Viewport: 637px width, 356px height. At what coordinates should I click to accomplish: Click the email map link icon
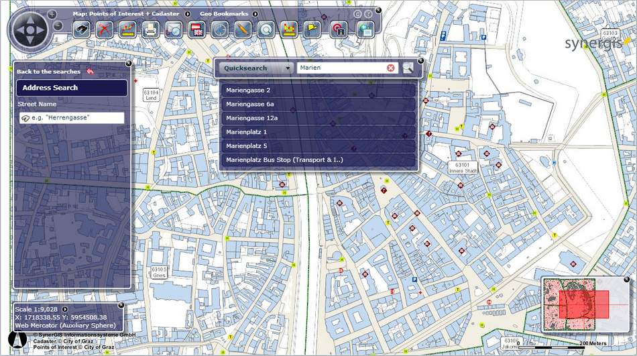[x=174, y=30]
